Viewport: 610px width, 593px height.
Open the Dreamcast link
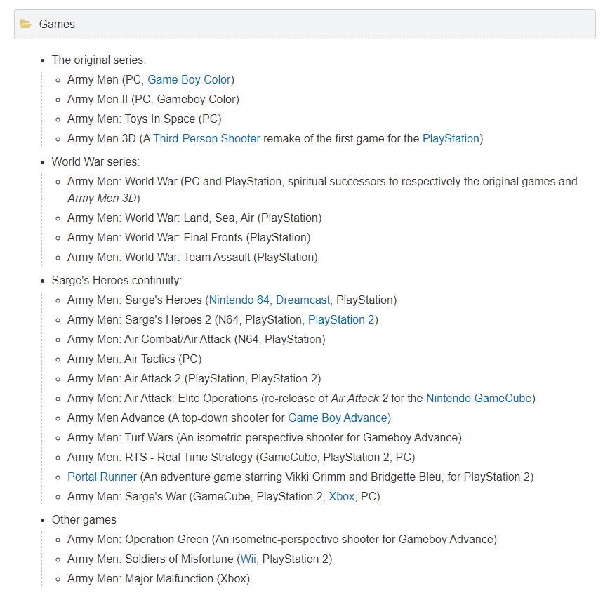click(x=303, y=300)
